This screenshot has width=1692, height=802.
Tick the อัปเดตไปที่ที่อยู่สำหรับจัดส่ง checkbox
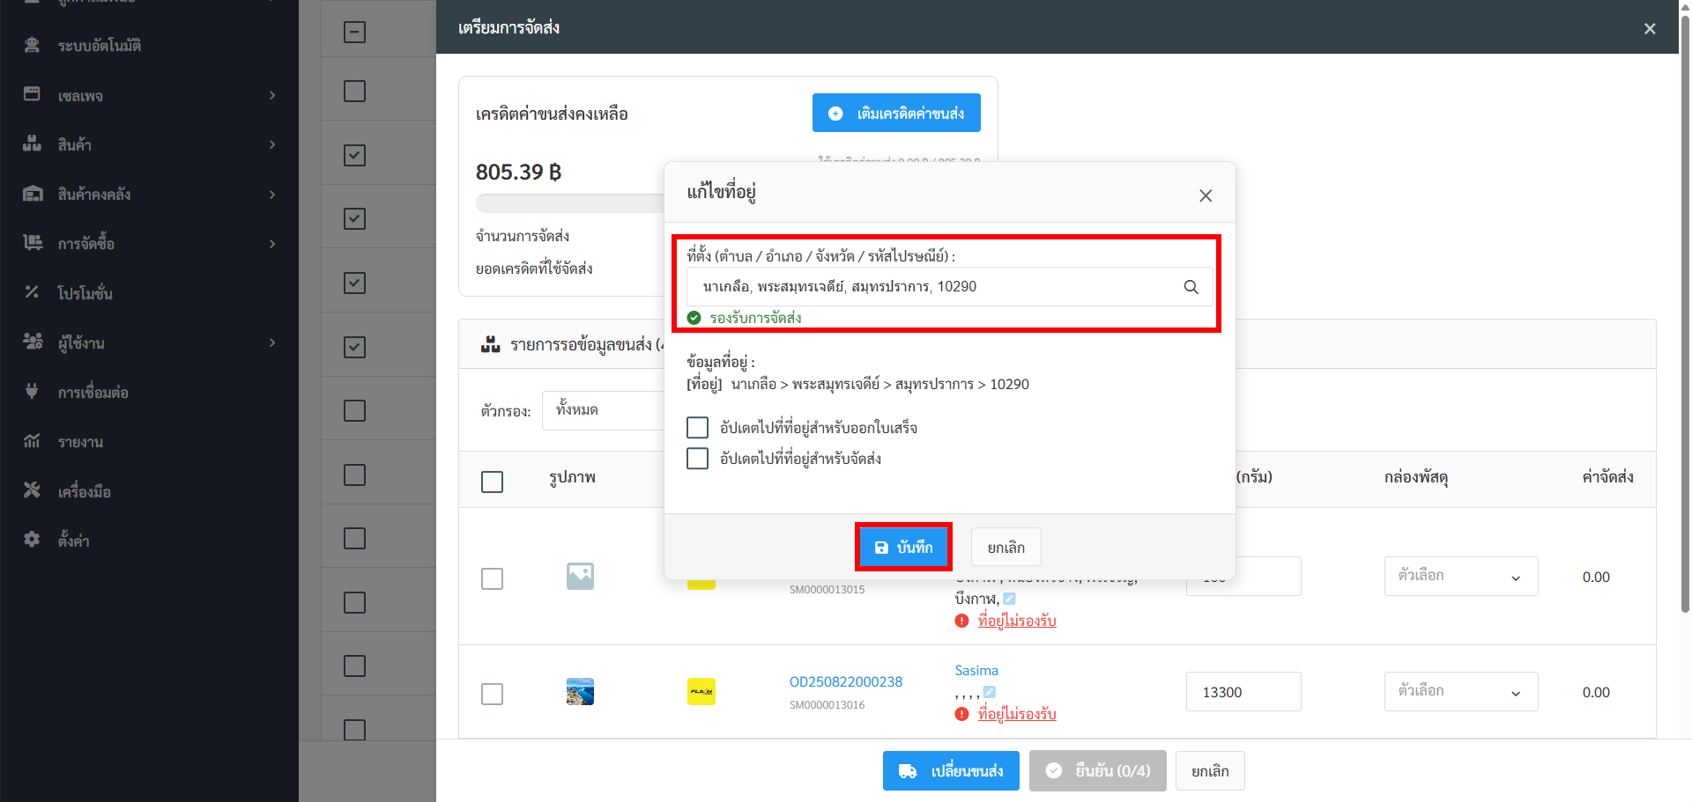[697, 459]
